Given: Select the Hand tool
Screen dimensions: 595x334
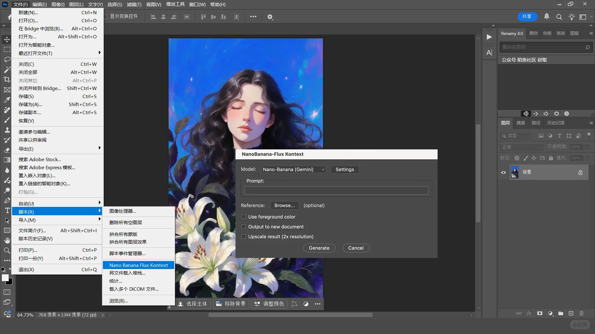Looking at the screenshot, I should pos(7,240).
